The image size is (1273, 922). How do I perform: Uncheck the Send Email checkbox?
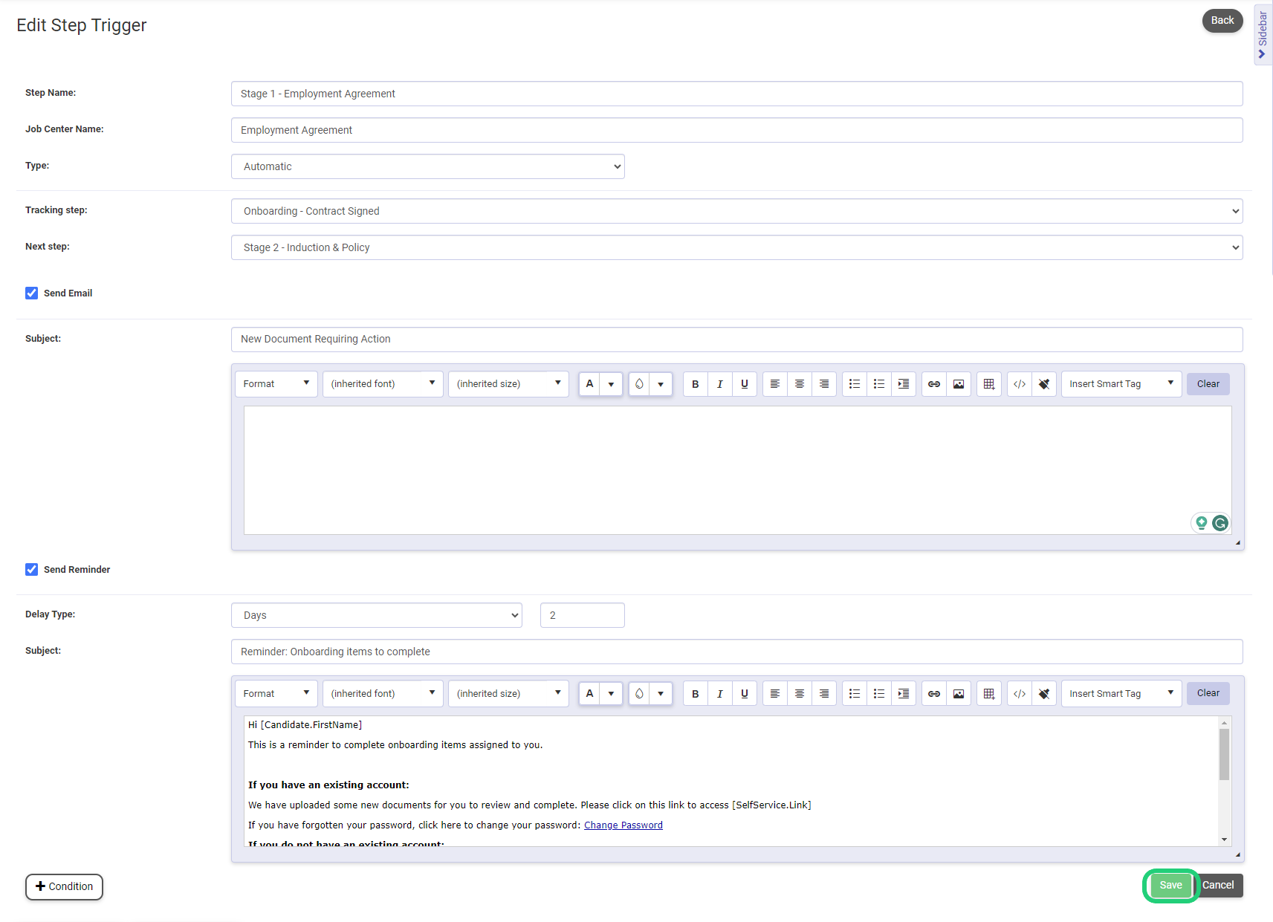point(32,293)
